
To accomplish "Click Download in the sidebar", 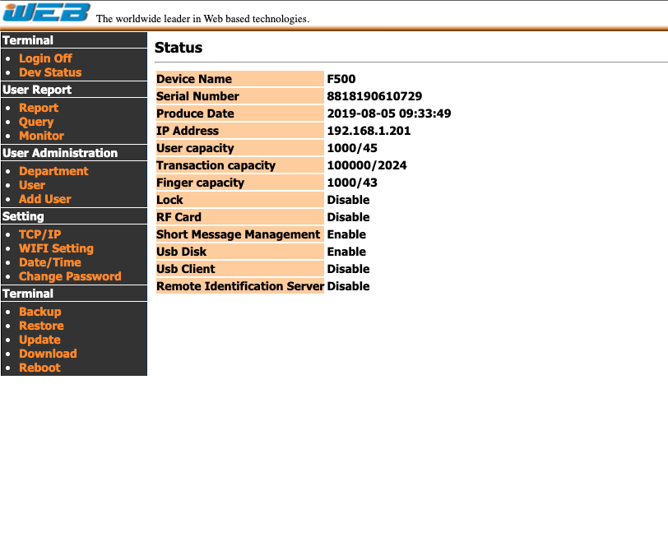I will [48, 354].
